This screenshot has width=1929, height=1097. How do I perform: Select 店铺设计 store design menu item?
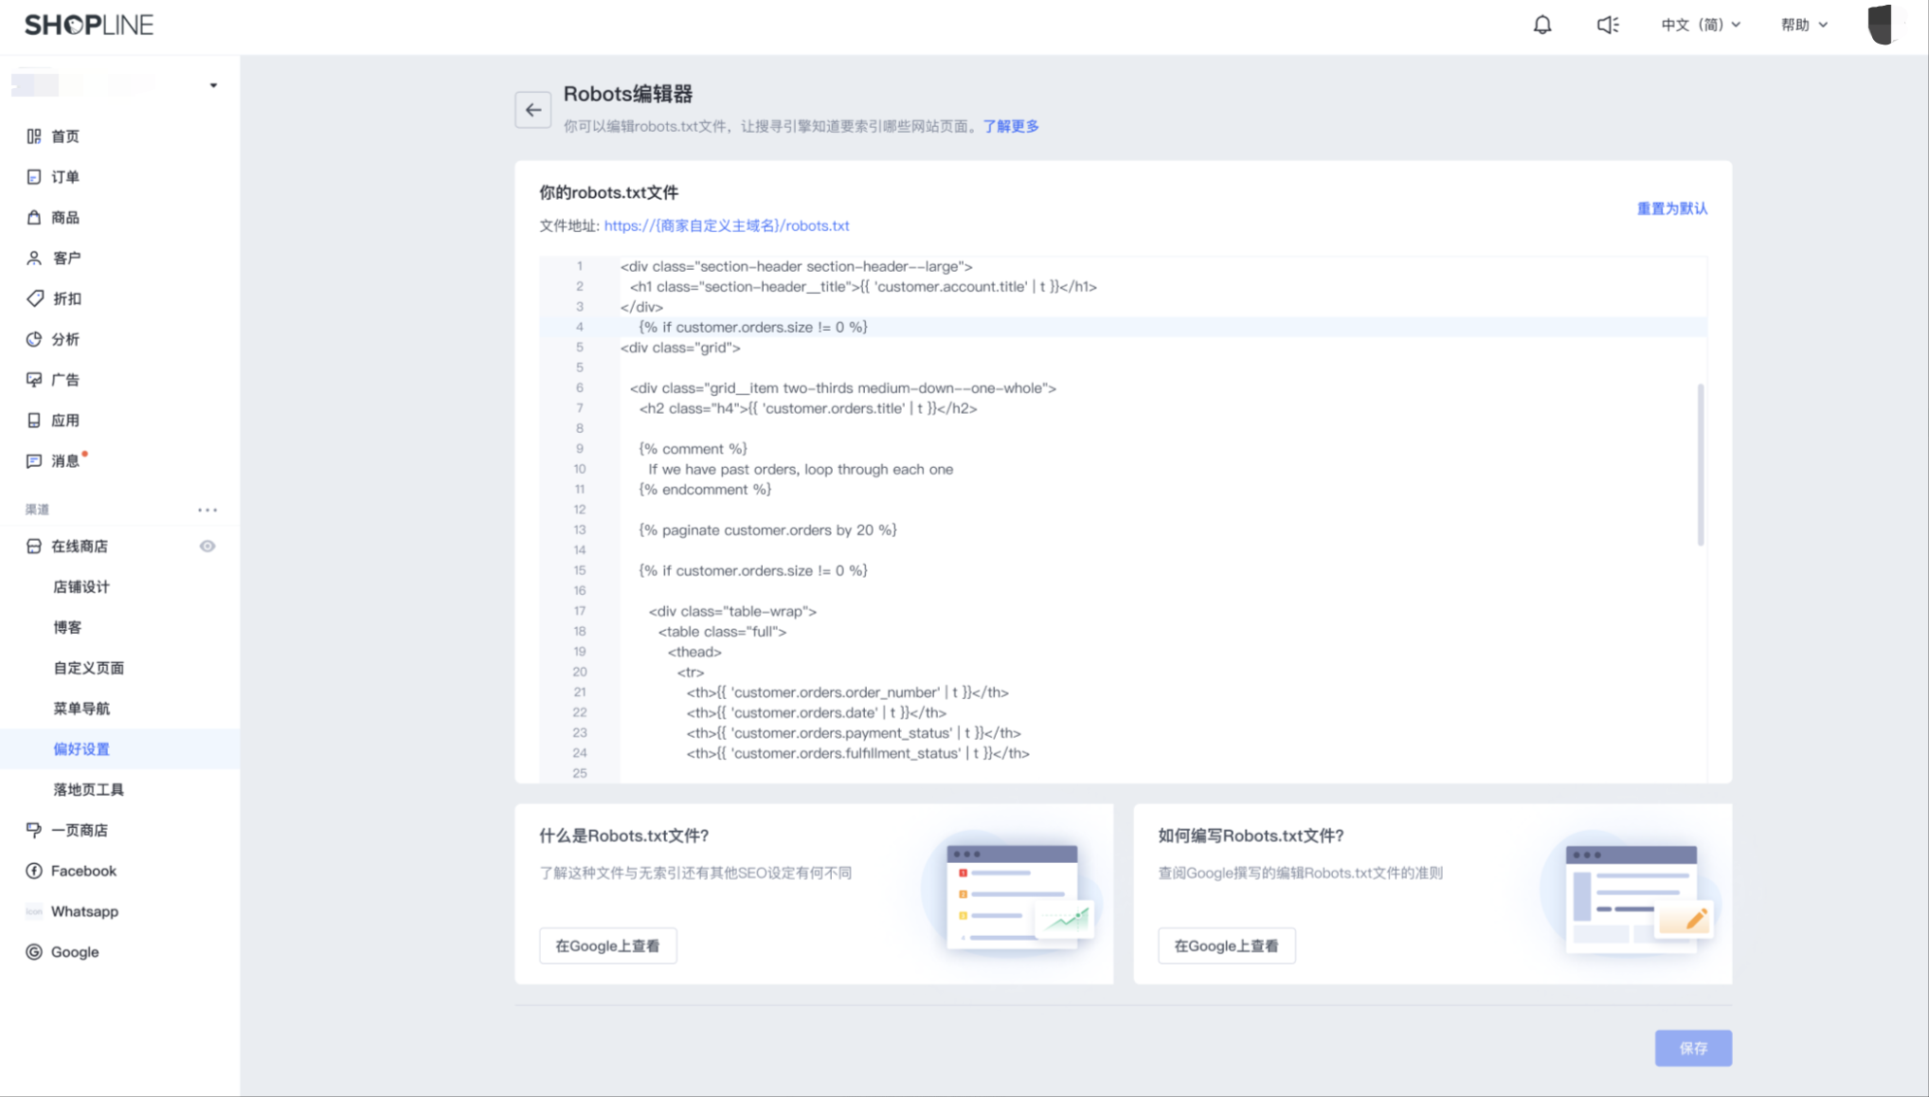click(81, 587)
